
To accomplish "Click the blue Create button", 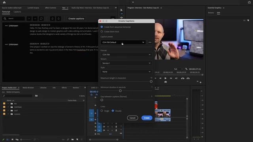I will click(147, 118).
